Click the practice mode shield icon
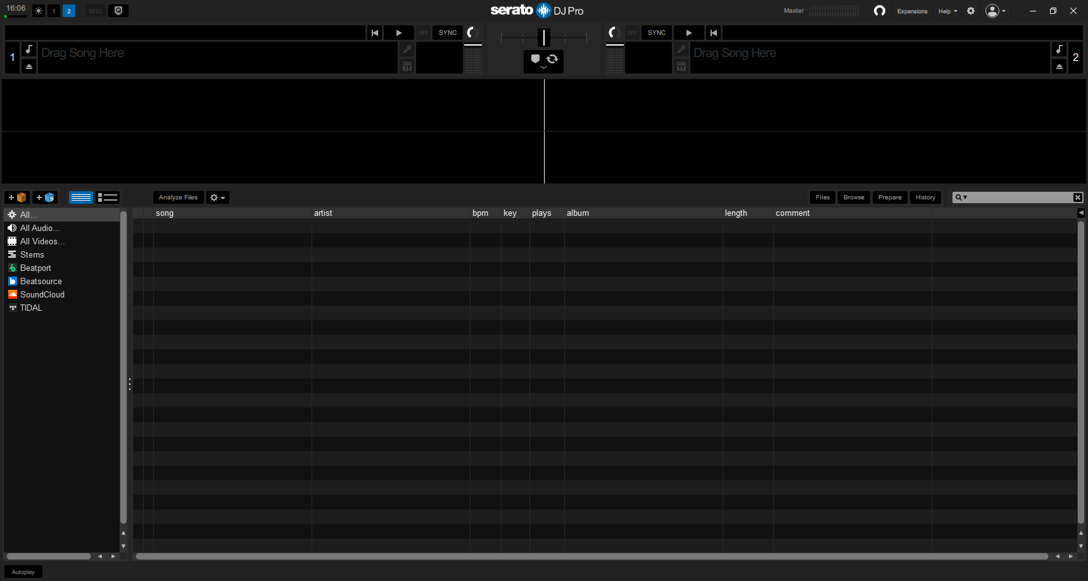 pyautogui.click(x=118, y=11)
